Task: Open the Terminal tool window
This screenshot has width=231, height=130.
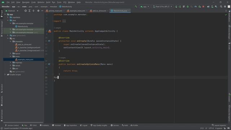Action: (56, 125)
